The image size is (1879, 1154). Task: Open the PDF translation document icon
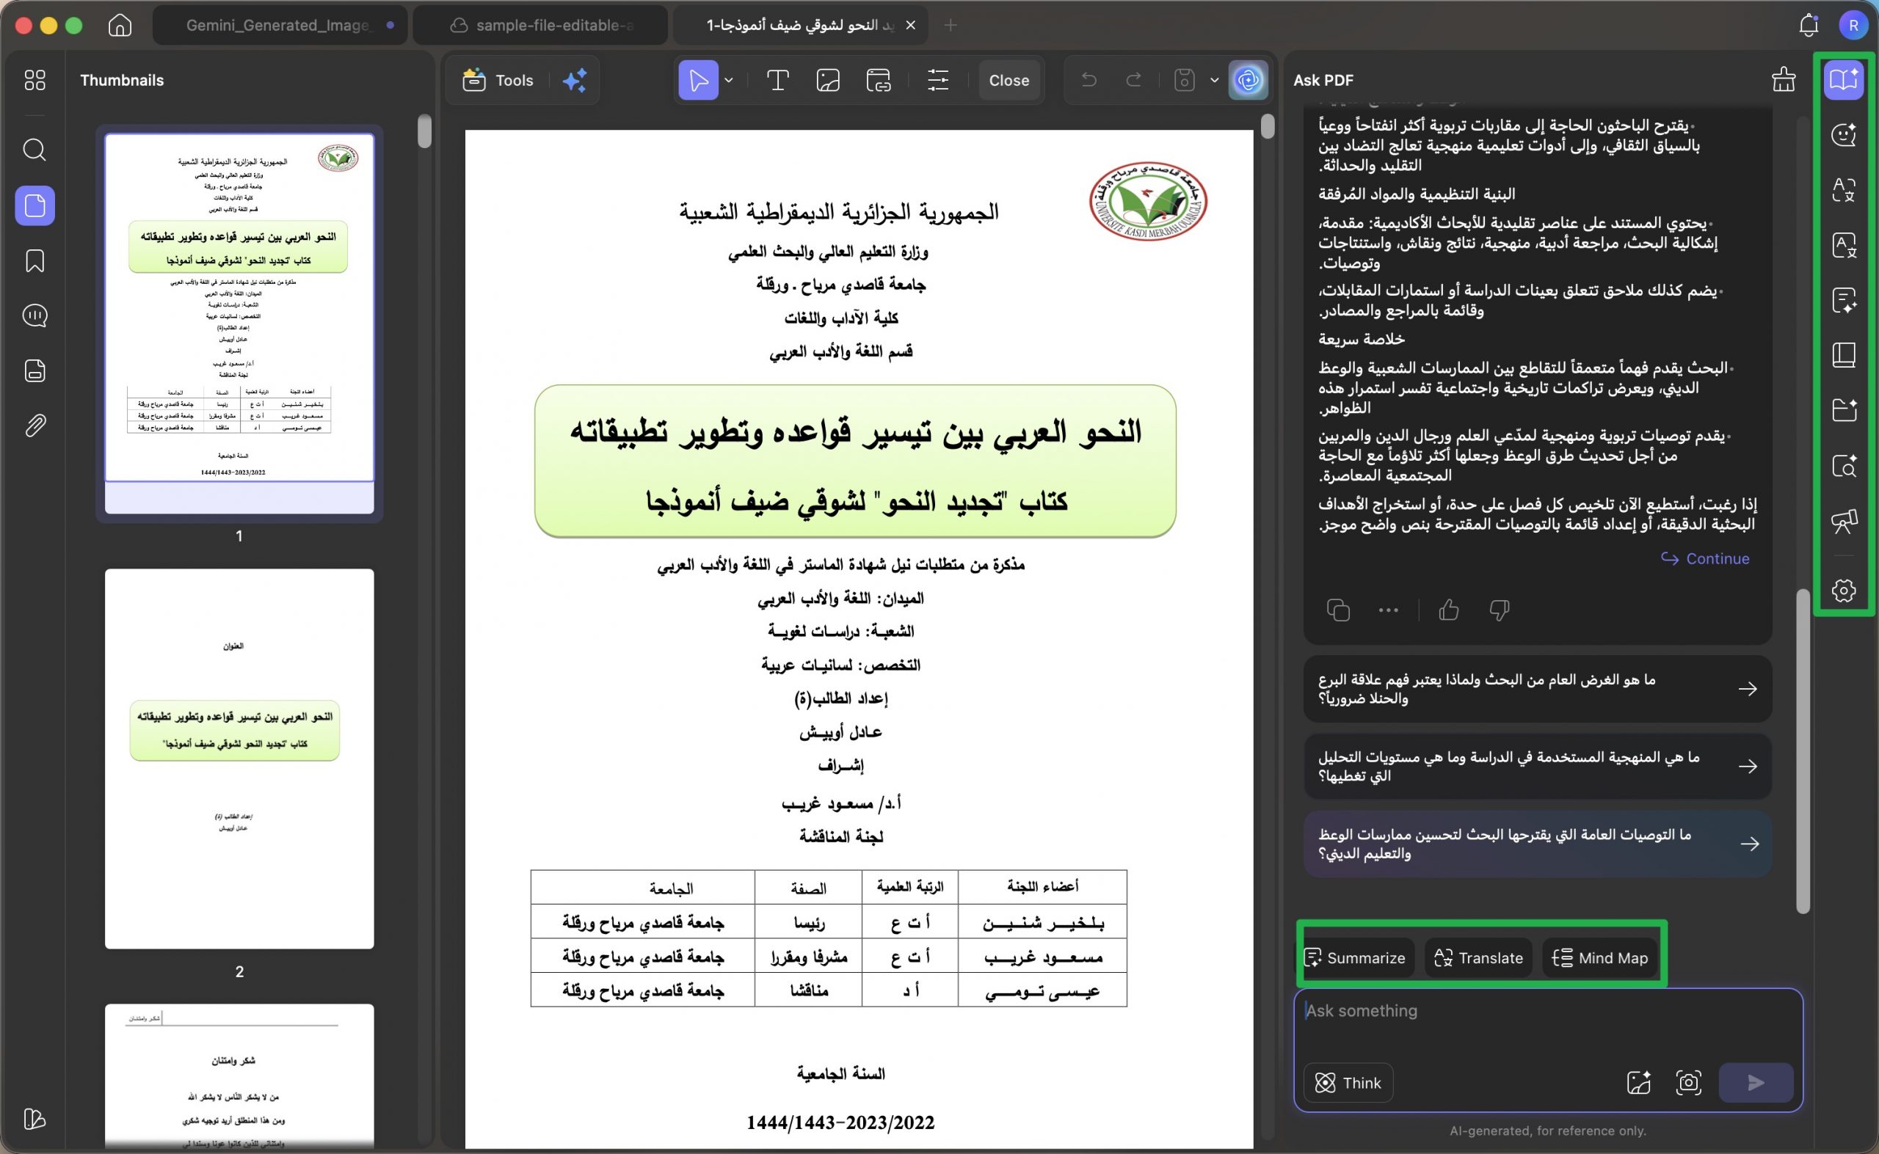pyautogui.click(x=1843, y=246)
